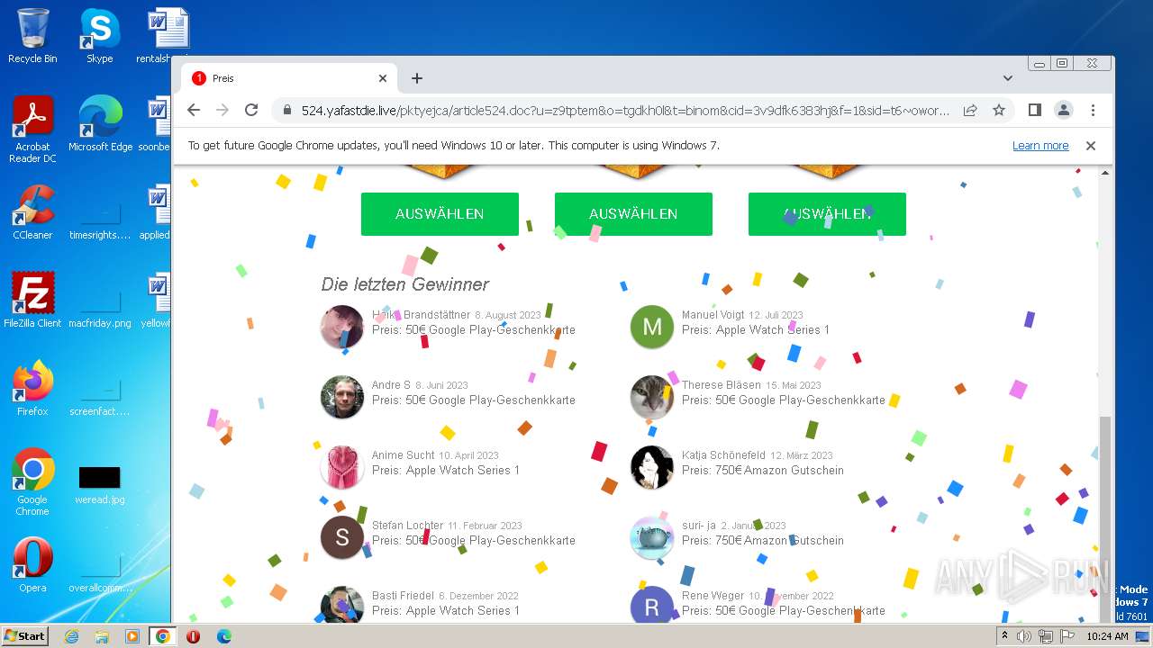Follow the Learn more link
This screenshot has width=1153, height=648.
1040,146
